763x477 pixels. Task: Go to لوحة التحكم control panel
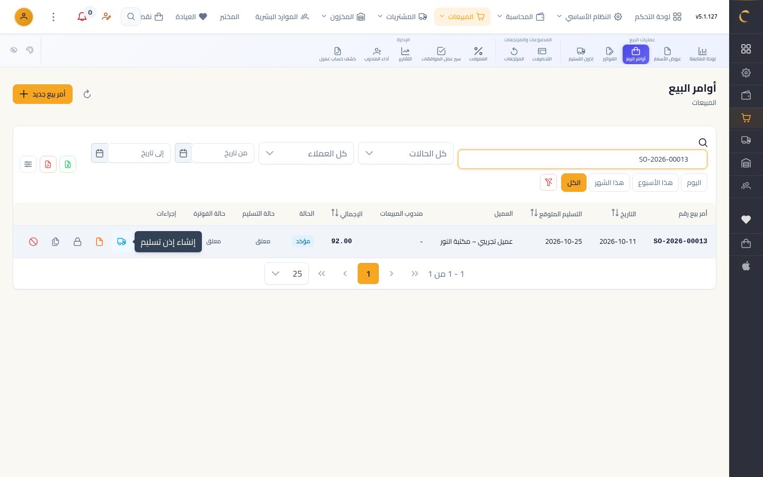pos(658,17)
